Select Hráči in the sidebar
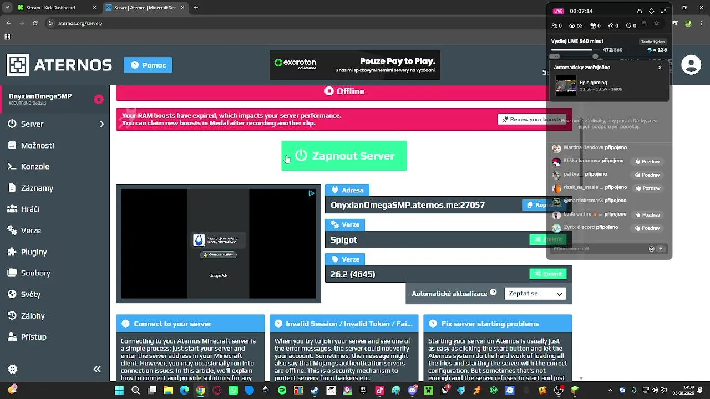The height and width of the screenshot is (399, 710). tap(30, 209)
